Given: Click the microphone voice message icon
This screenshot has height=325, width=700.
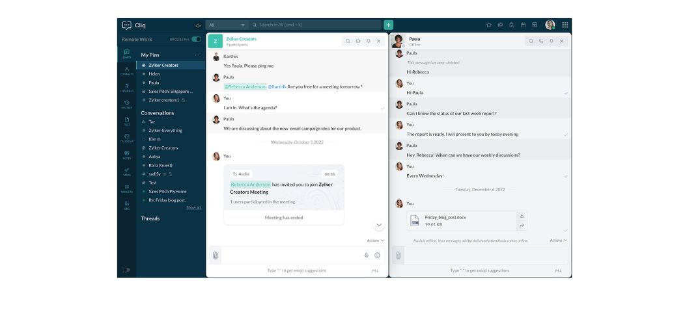Looking at the screenshot, I should click(x=366, y=255).
